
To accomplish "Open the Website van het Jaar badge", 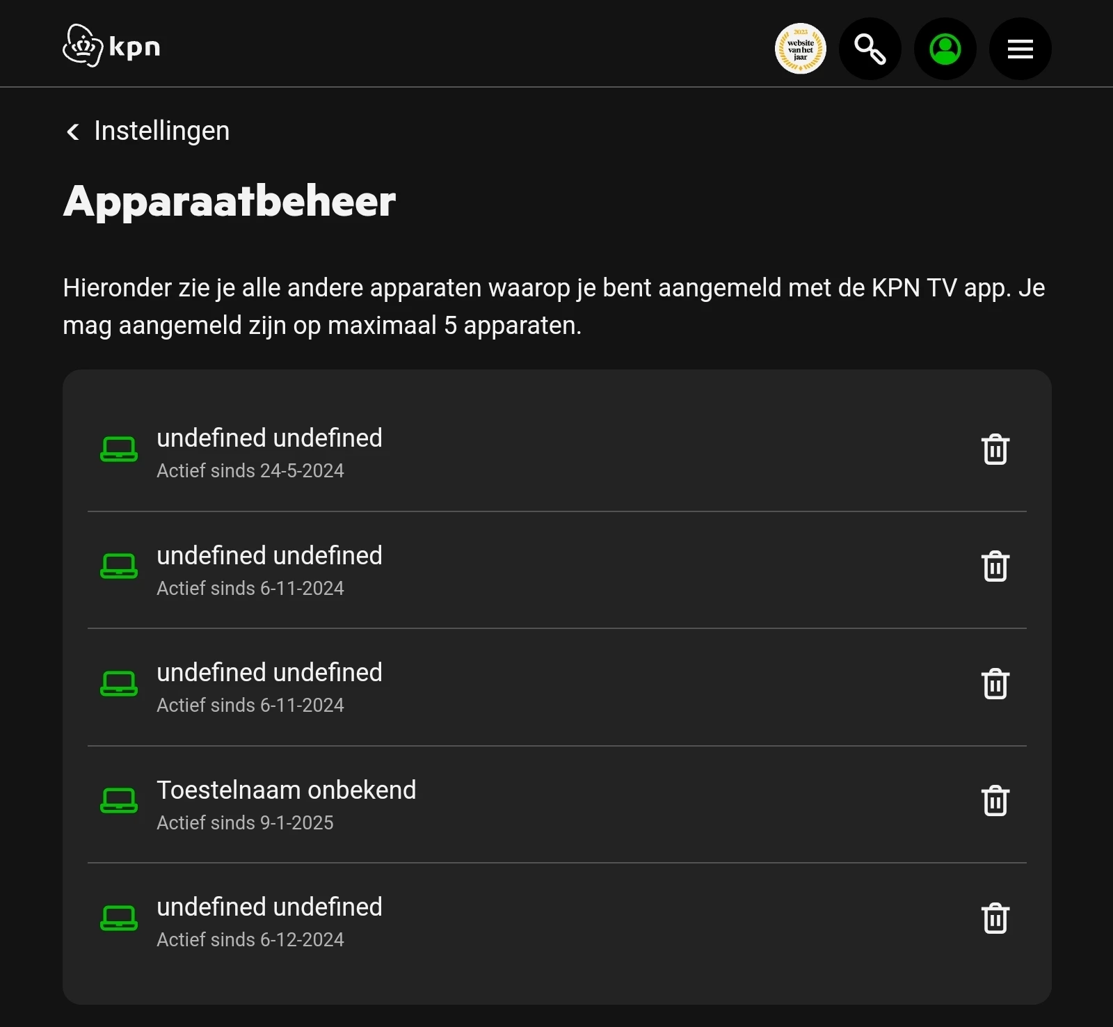I will [x=800, y=49].
